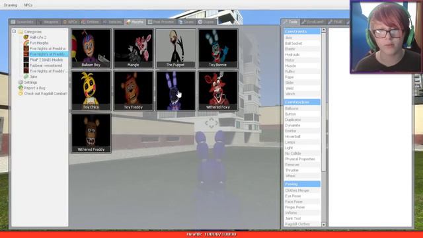The height and width of the screenshot is (238, 423).
Task: Collapse the Constraints tool category header
Action: click(302, 31)
